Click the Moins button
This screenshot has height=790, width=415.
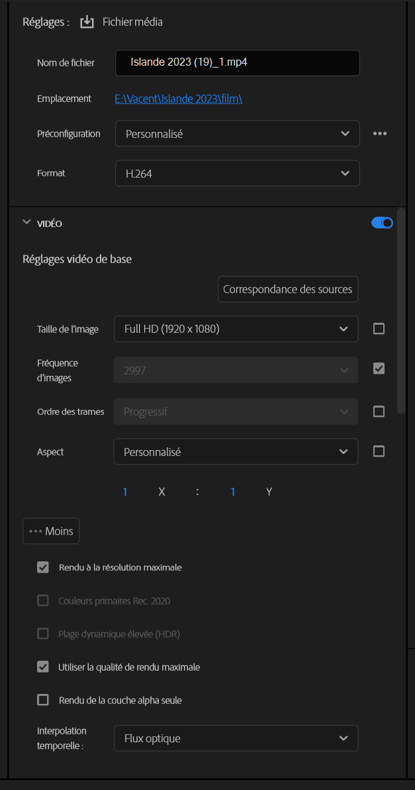click(x=51, y=531)
